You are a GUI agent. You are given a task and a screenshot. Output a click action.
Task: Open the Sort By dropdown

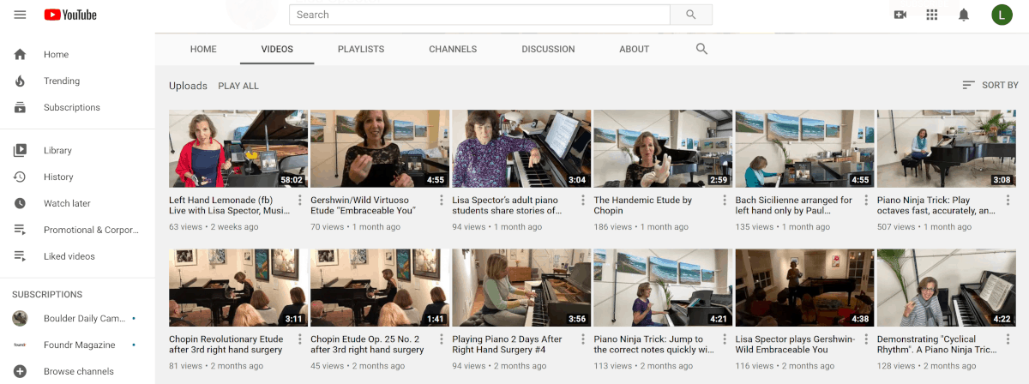[x=990, y=86]
